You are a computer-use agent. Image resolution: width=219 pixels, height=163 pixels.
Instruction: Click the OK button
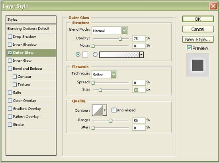pos(198,19)
